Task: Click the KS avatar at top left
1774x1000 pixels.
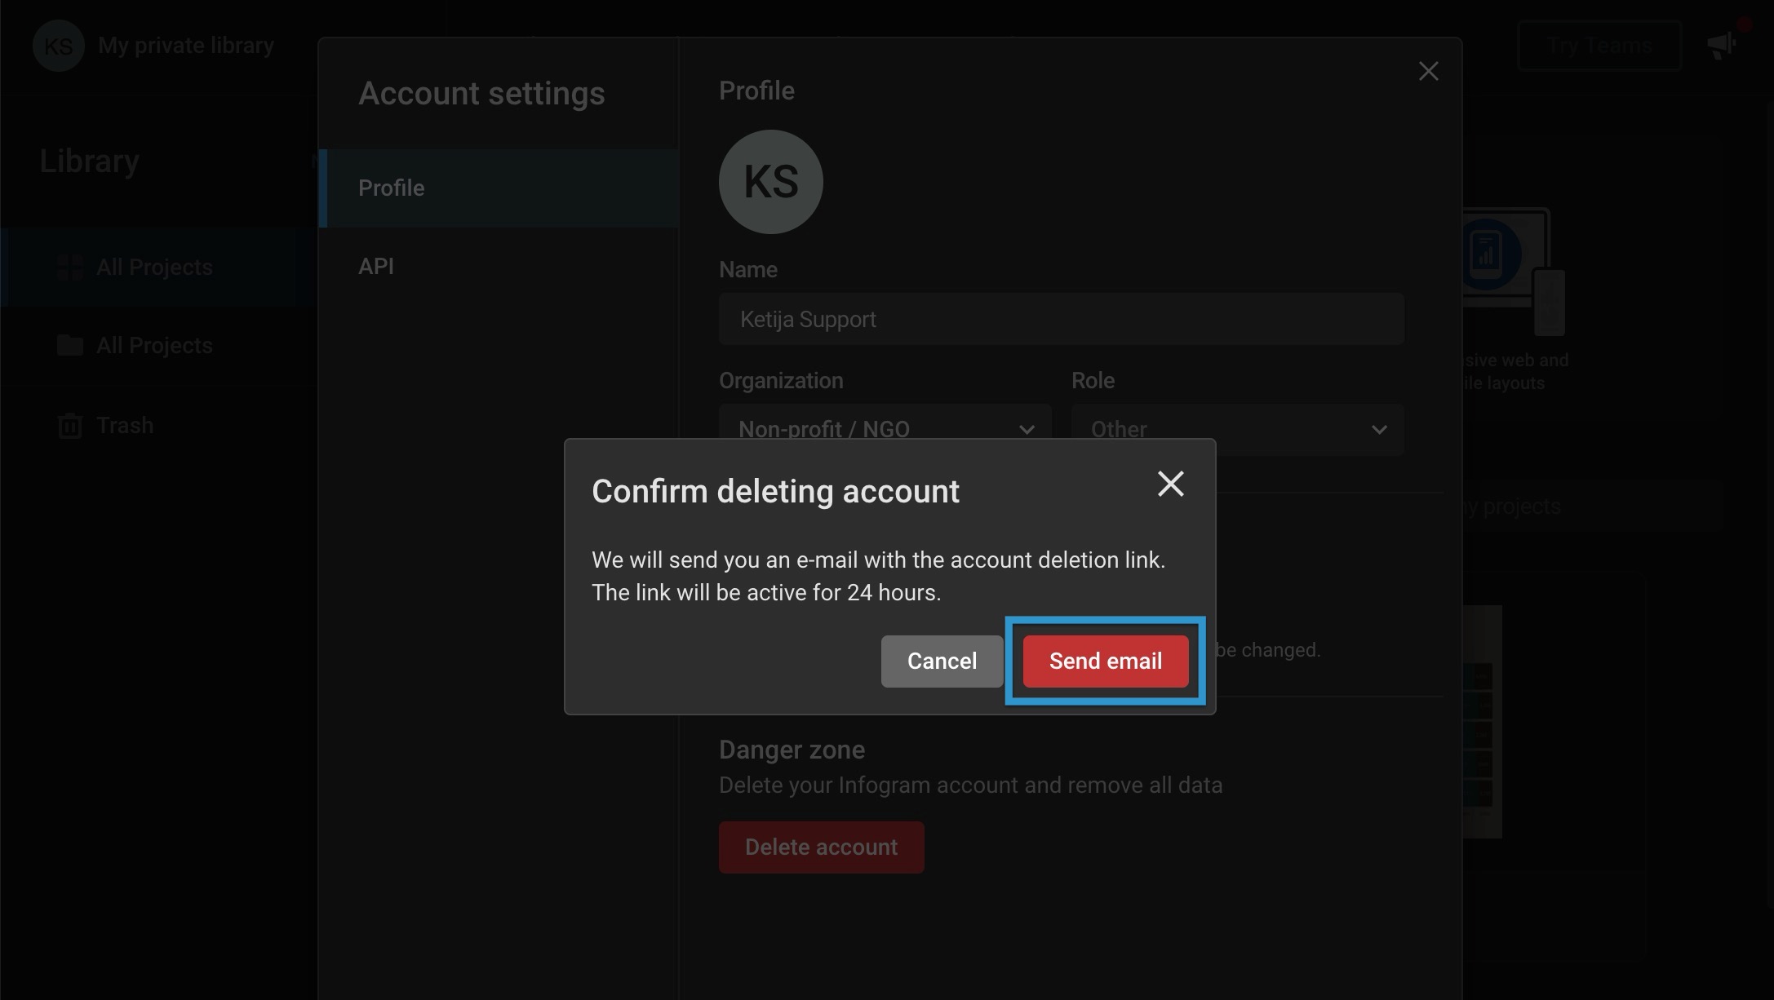Action: point(57,46)
